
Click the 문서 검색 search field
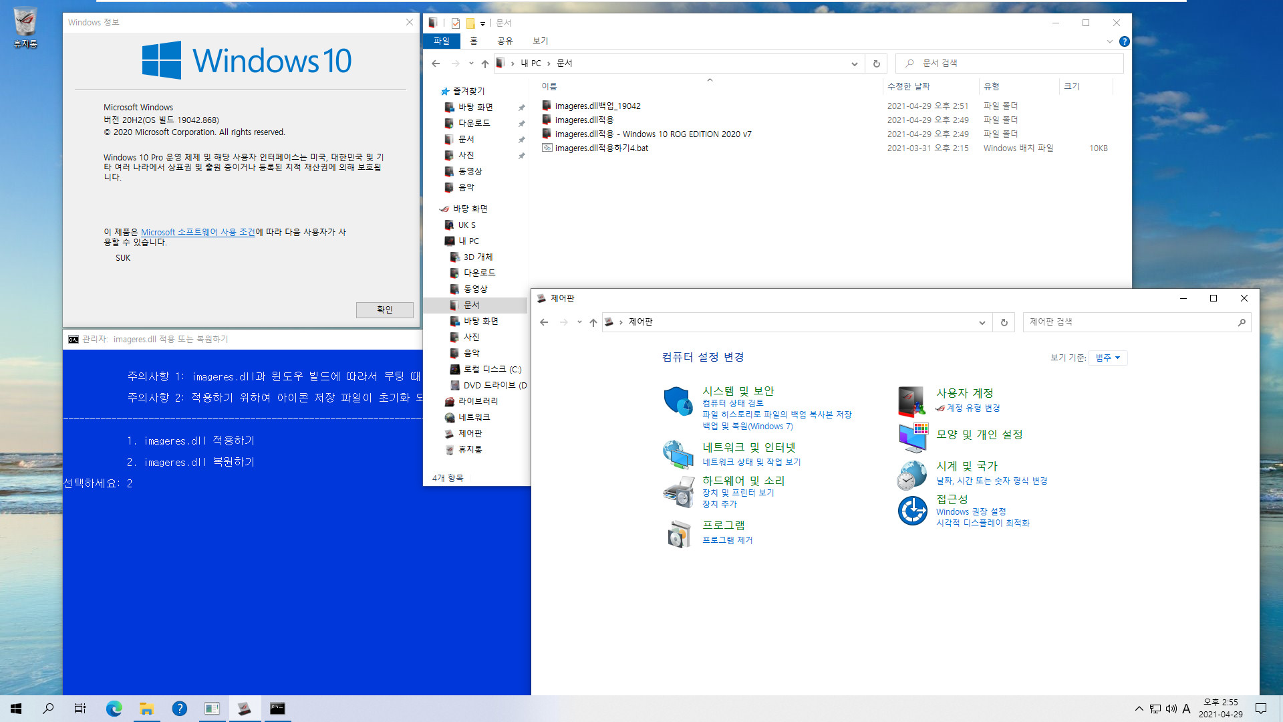pyautogui.click(x=1009, y=63)
